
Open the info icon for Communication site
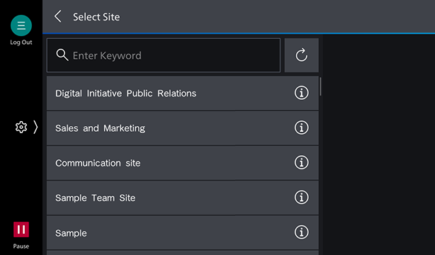[301, 163]
